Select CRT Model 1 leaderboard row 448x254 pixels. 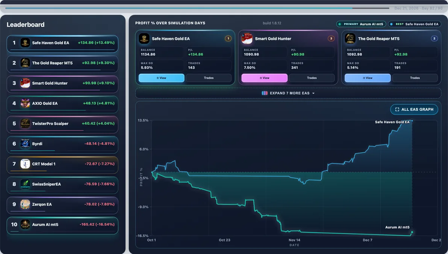pos(62,165)
